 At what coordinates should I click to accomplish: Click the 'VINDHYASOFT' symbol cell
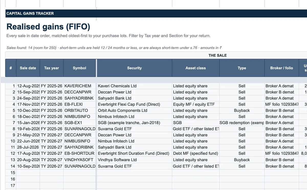click(x=80, y=160)
